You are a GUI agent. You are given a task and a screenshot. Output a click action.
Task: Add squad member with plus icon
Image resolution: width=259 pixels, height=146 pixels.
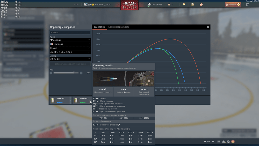pyautogui.click(x=213, y=142)
